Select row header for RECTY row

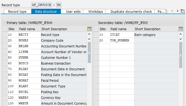[5, 35]
